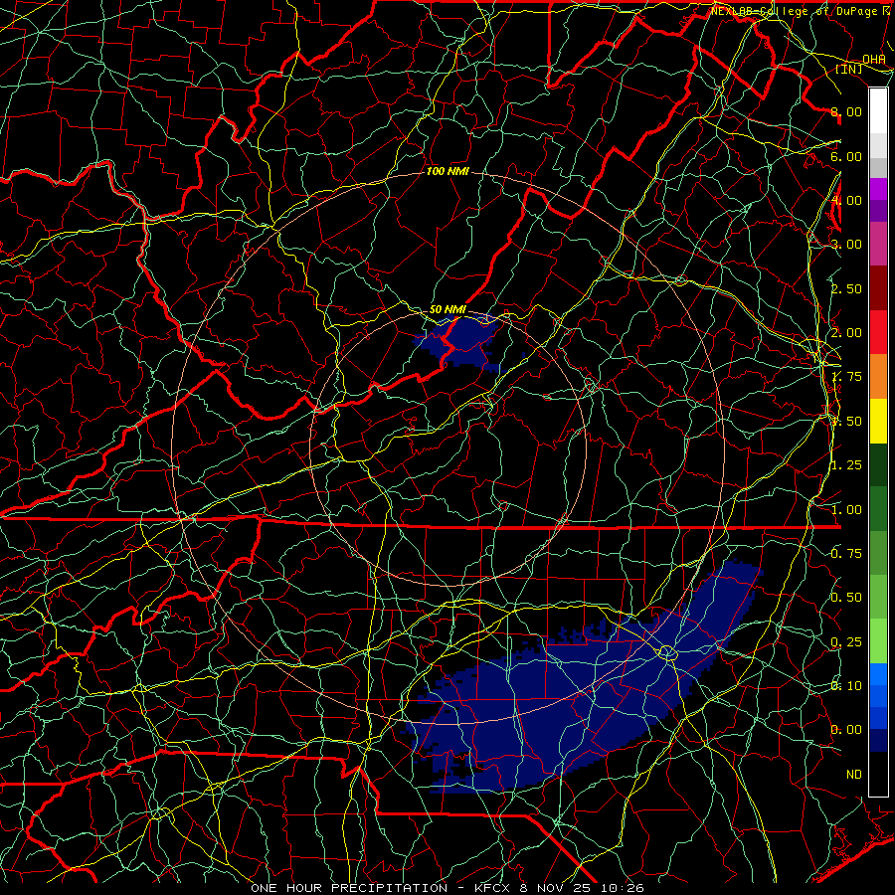The width and height of the screenshot is (895, 895).
Task: Click the '8 NOV 25 10:26' timestamp
Action: point(581,888)
